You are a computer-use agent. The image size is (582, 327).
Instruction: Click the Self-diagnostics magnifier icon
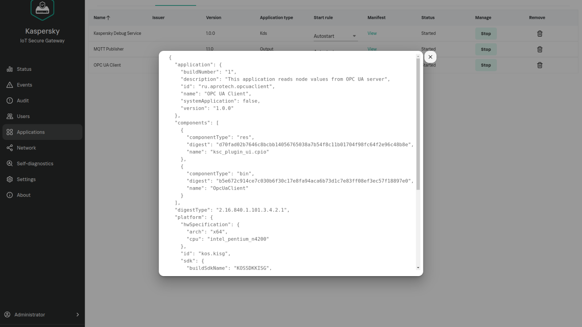pyautogui.click(x=10, y=163)
